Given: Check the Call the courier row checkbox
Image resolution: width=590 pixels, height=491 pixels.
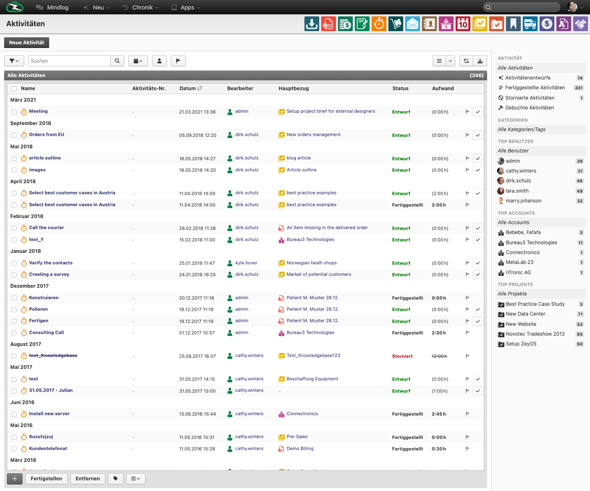Looking at the screenshot, I should click(x=14, y=228).
